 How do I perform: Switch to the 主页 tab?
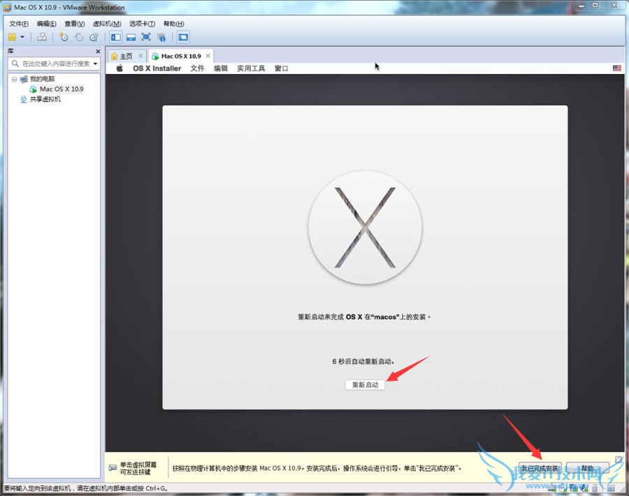point(126,56)
